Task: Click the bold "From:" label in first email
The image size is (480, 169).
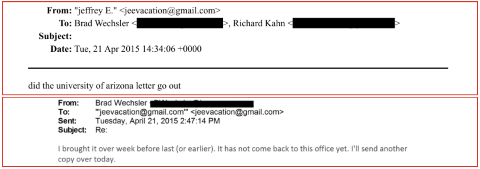Action: click(x=59, y=11)
